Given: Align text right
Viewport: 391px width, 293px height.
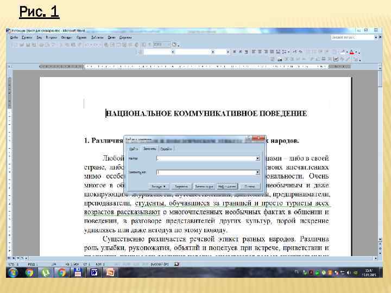Looking at the screenshot, I should tap(266, 52).
